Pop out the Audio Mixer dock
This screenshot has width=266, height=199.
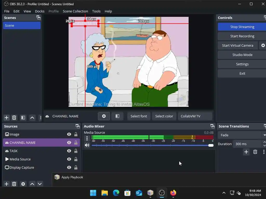click(x=212, y=126)
